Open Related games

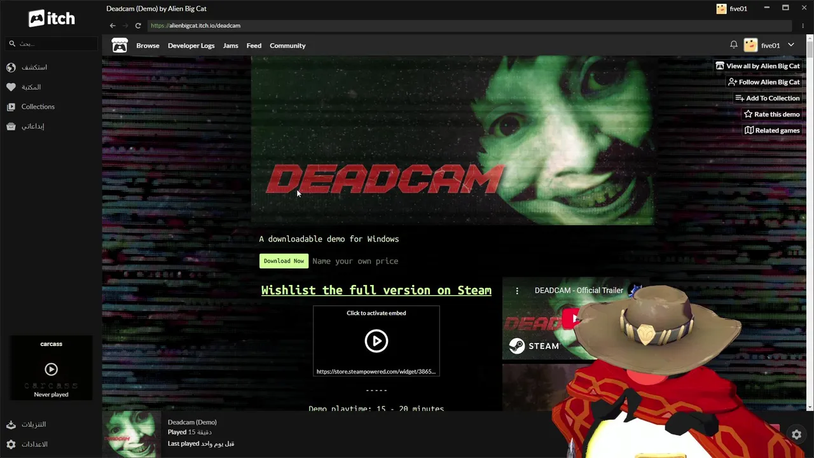click(772, 130)
